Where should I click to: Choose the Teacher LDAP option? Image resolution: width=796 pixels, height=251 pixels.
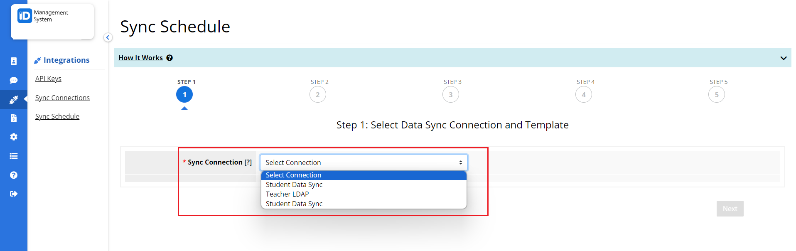pyautogui.click(x=364, y=194)
